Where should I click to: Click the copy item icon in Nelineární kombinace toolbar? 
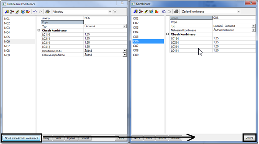[x=23, y=12]
